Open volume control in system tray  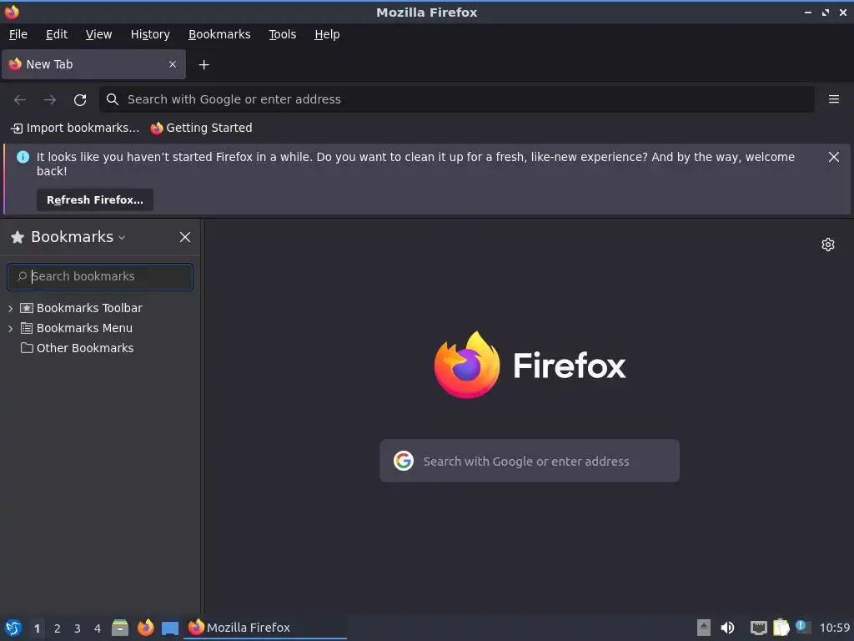(x=727, y=628)
